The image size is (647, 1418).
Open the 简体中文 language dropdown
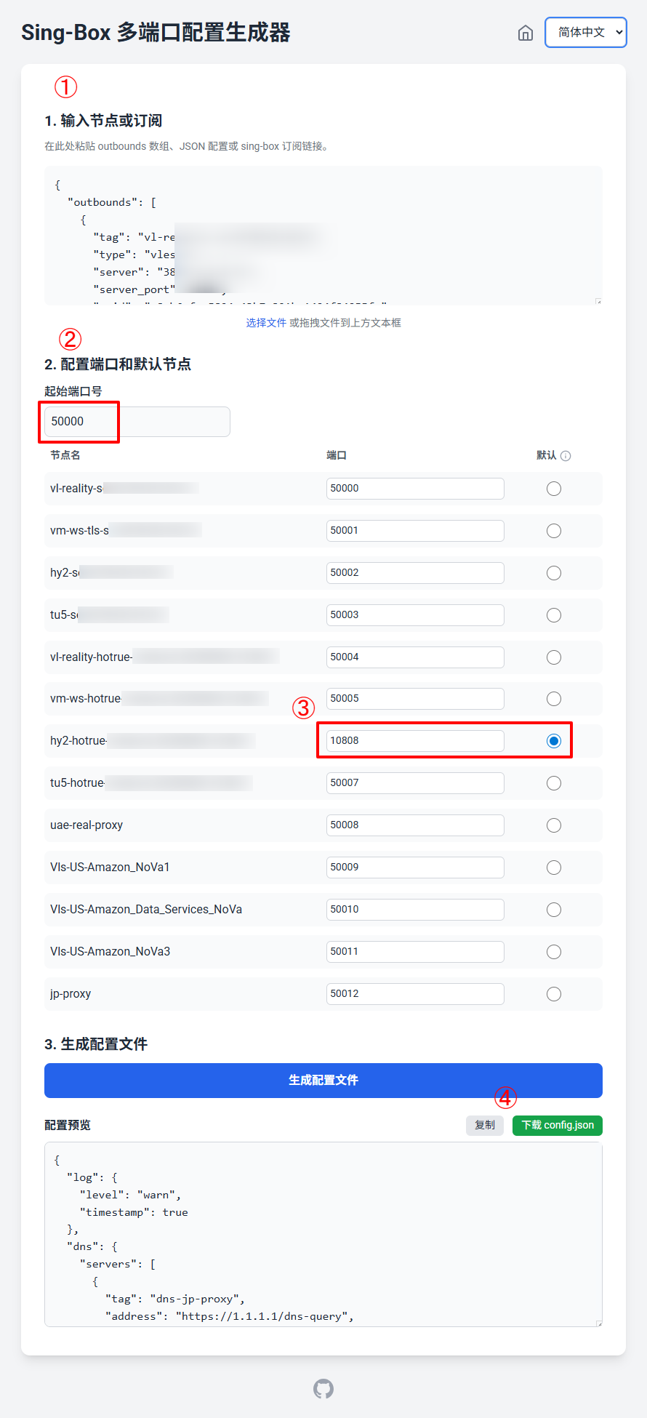(x=585, y=33)
